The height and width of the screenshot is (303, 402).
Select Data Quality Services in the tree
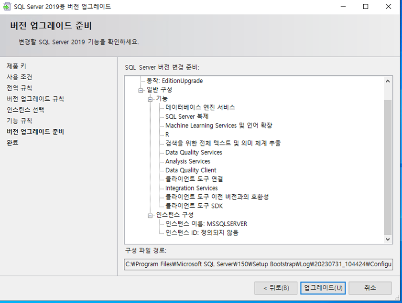click(x=194, y=152)
